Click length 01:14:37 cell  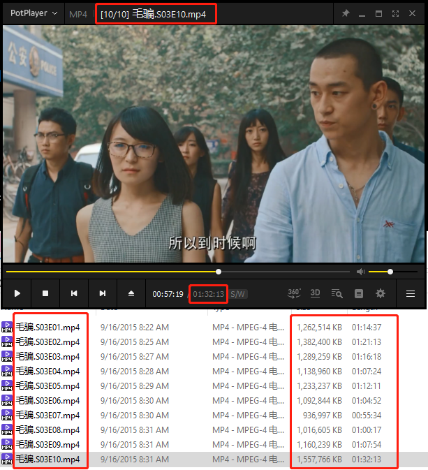[367, 328]
